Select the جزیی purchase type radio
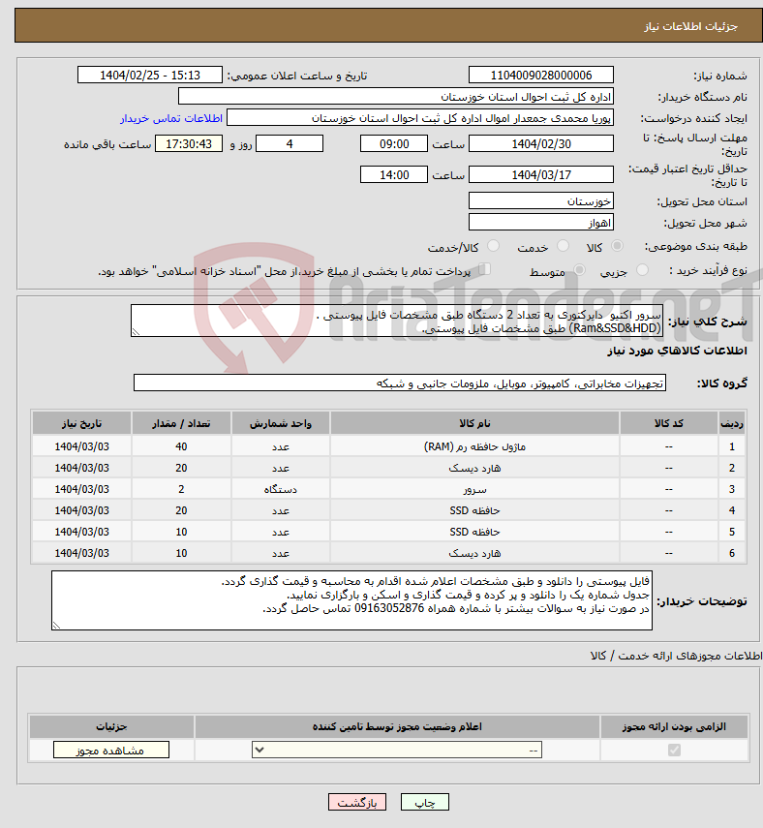This screenshot has height=828, width=763. point(642,270)
